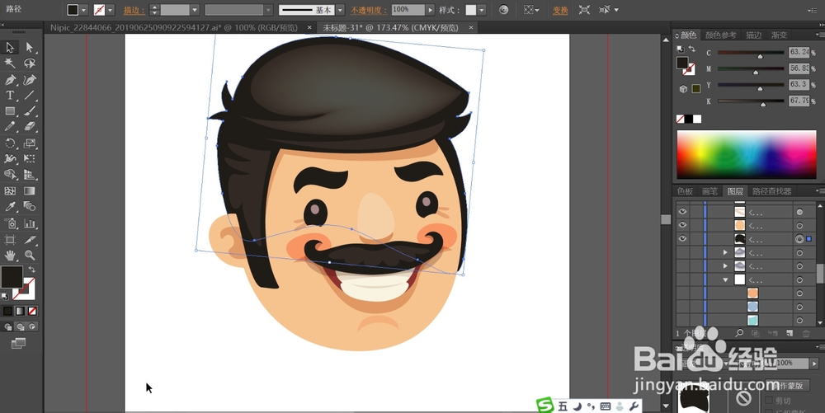Screen dimensions: 825x413
Task: Click the 变换 transform link
Action: pos(560,10)
